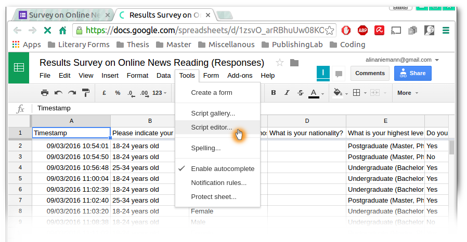Click the blue Share button

coord(413,74)
